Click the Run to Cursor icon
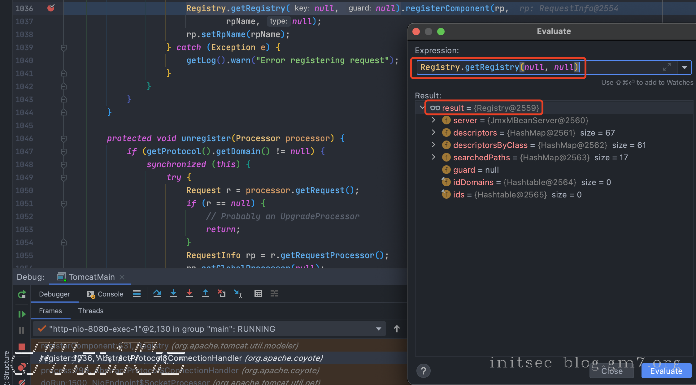 [x=238, y=293]
